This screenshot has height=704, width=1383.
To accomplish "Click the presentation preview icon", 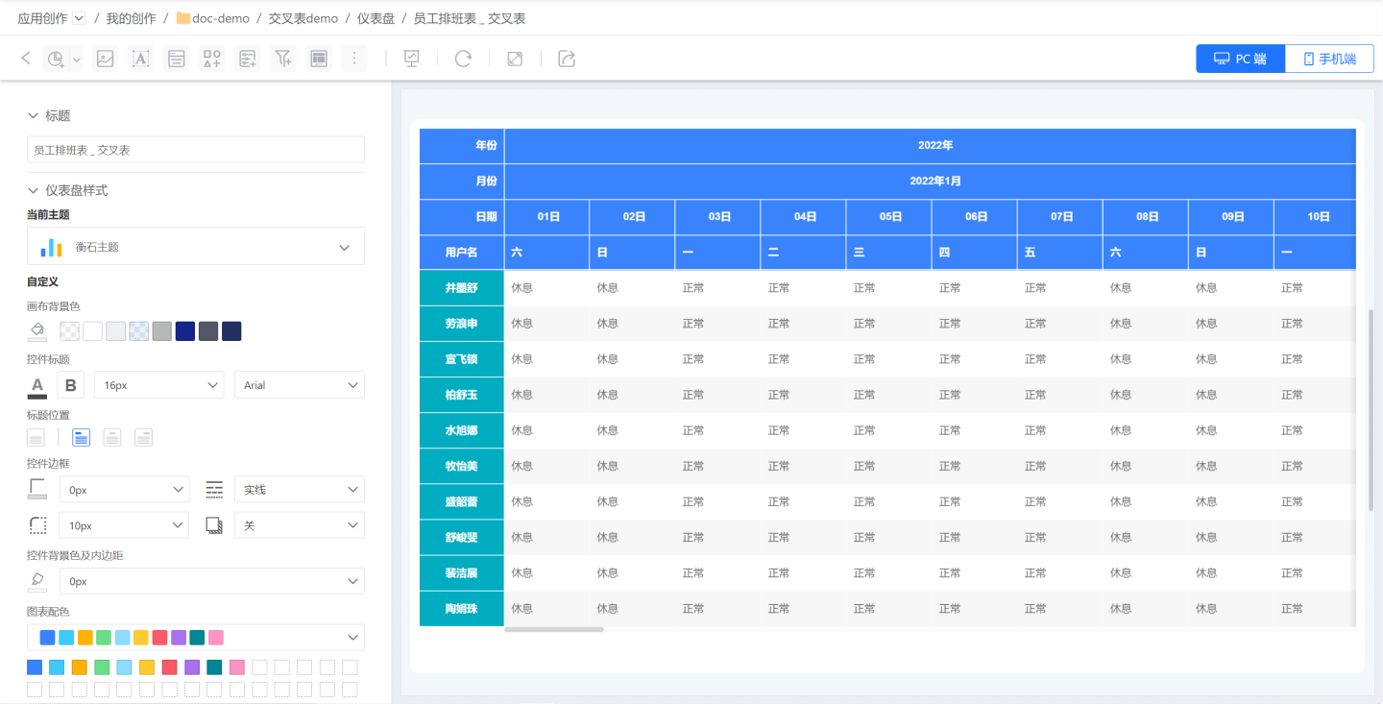I will 412,59.
